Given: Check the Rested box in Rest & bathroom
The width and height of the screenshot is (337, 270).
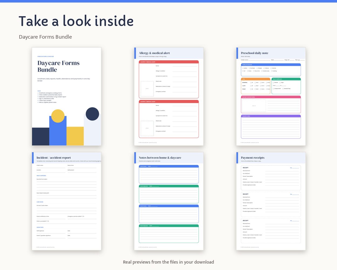Looking at the screenshot, I should pyautogui.click(x=273, y=83).
